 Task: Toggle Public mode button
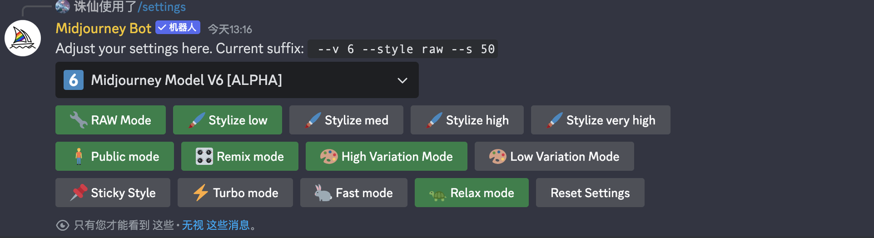[x=115, y=157]
